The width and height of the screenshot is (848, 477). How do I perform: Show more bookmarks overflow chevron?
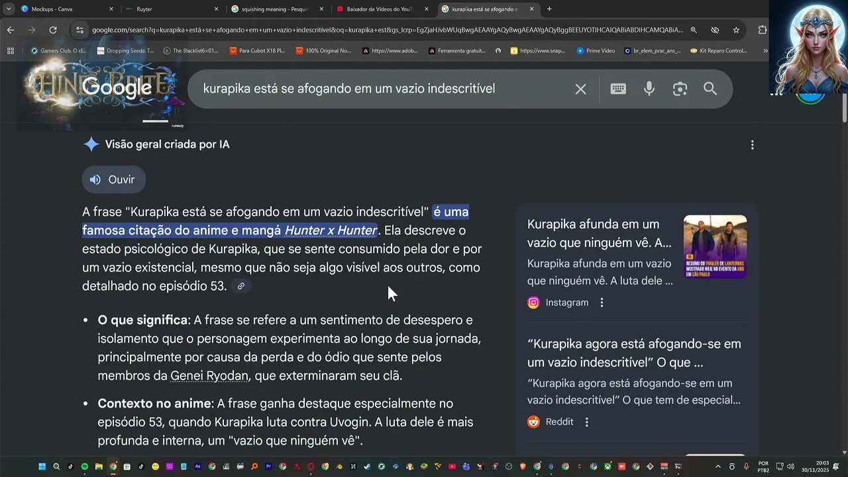tap(765, 50)
